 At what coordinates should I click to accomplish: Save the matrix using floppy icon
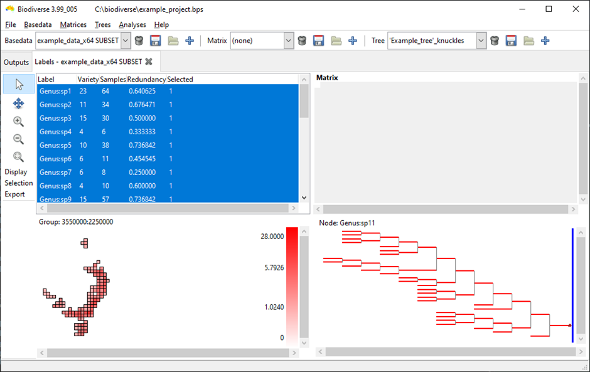(318, 41)
